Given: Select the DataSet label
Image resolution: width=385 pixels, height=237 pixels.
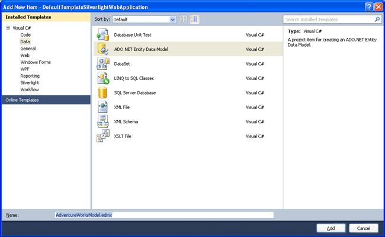Looking at the screenshot, I should pyautogui.click(x=122, y=64).
